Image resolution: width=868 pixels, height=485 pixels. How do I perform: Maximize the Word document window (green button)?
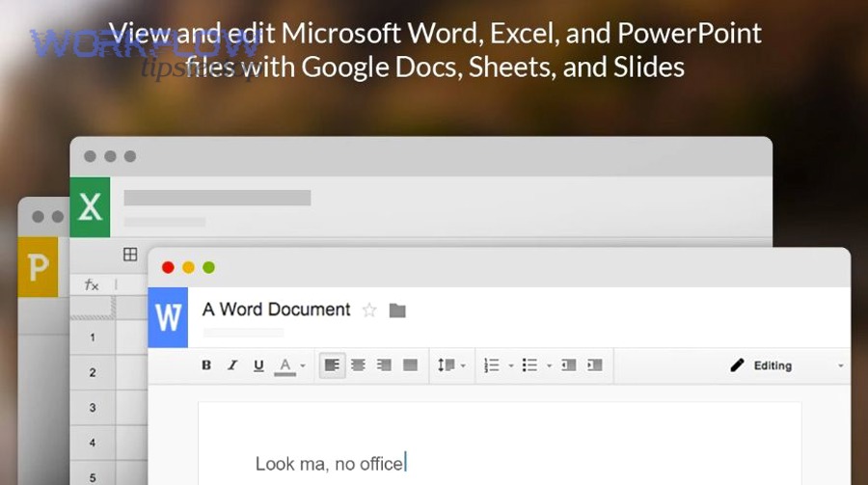[208, 267]
